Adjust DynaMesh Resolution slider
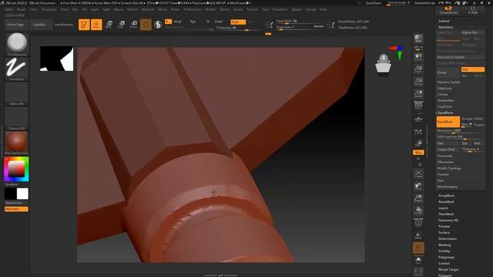 (x=461, y=131)
